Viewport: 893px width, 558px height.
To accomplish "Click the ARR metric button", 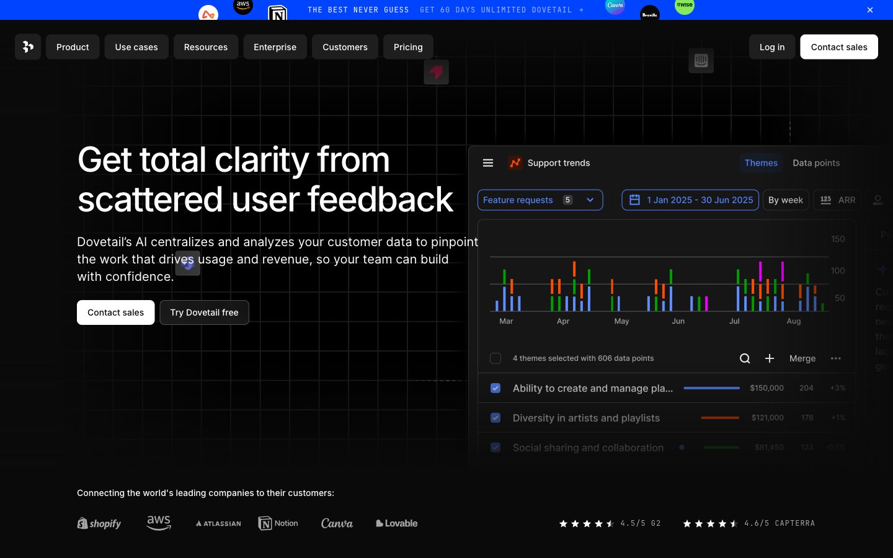I will [x=837, y=200].
